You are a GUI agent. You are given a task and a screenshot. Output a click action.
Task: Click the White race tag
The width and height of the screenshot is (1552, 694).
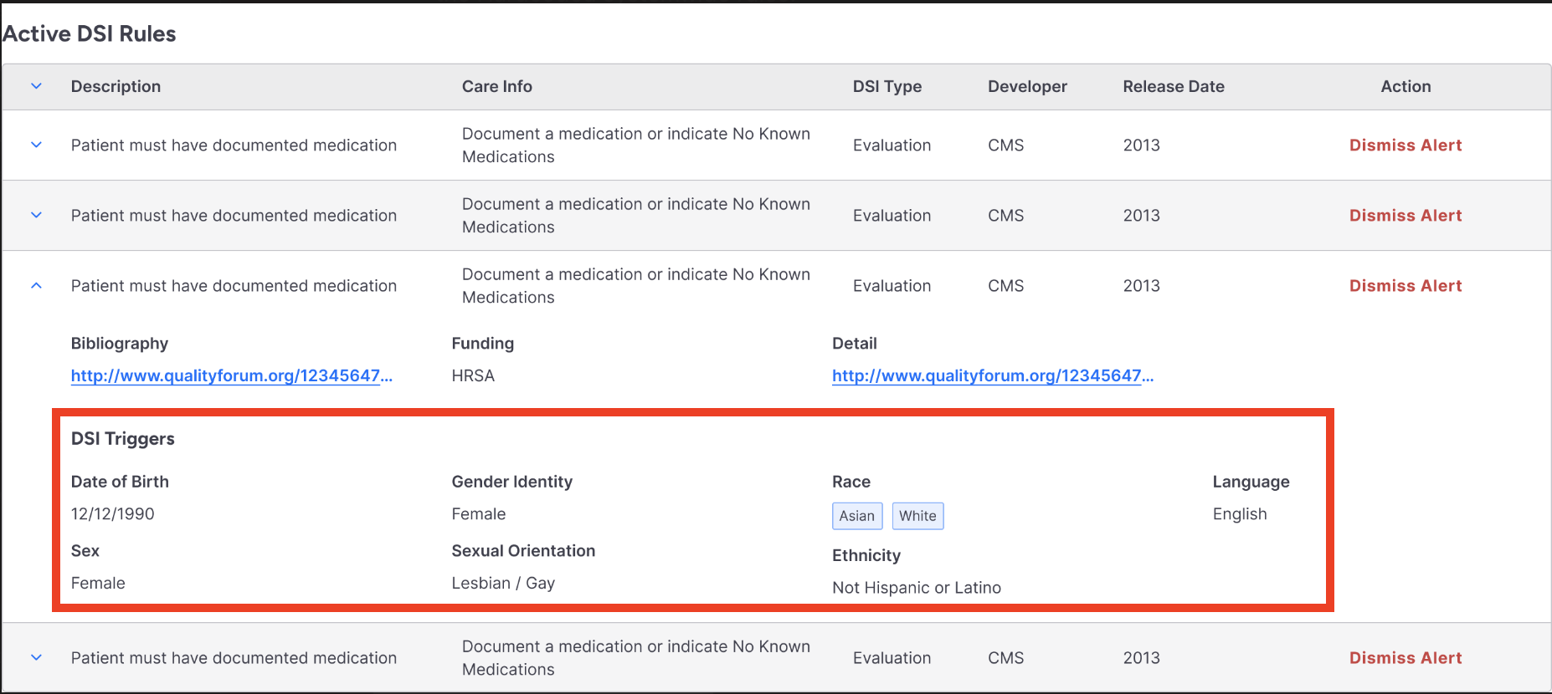coord(917,516)
